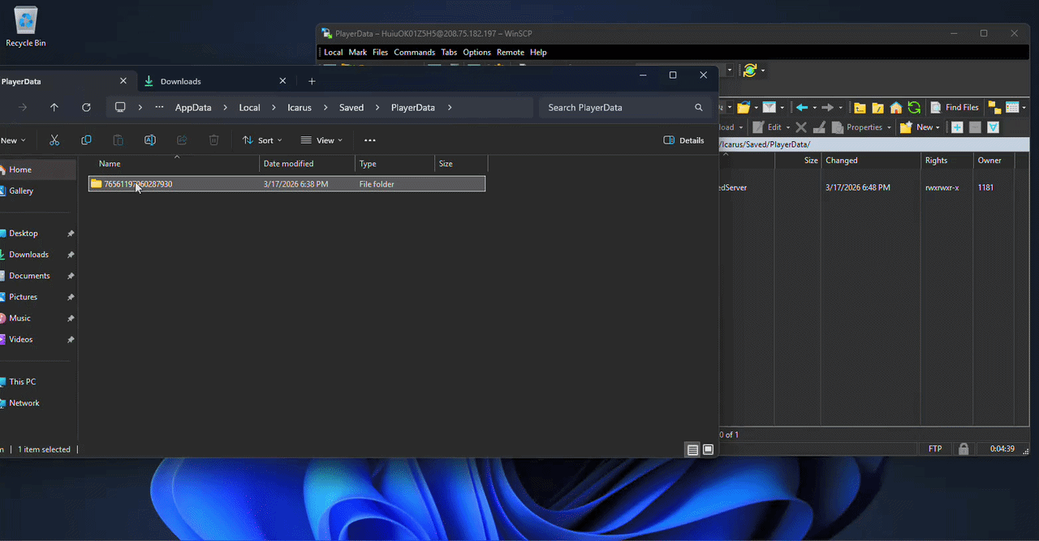Image resolution: width=1039 pixels, height=541 pixels.
Task: Toggle the Details pane in Explorer
Action: [683, 140]
